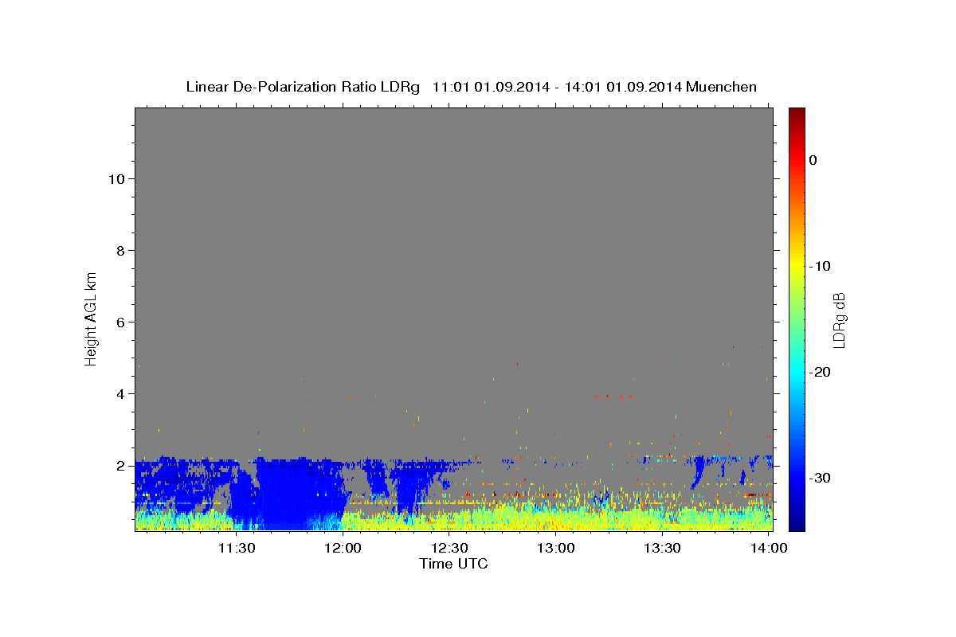Click the dark blue bottom of the colorbar
The width and height of the screenshot is (956, 637).
pos(797,524)
